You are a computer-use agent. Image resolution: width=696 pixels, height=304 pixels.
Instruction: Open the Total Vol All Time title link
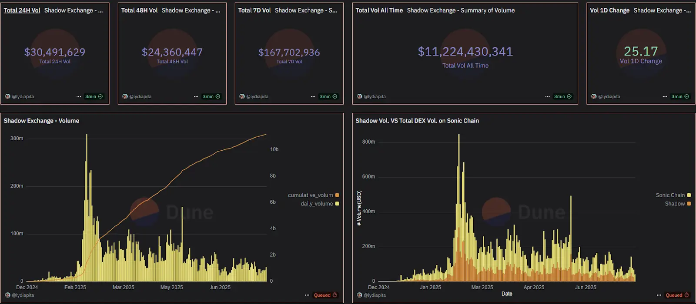pos(379,10)
